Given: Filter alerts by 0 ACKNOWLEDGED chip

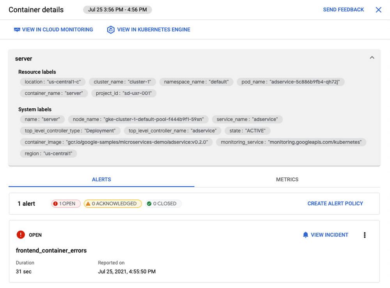Looking at the screenshot, I should [x=113, y=204].
